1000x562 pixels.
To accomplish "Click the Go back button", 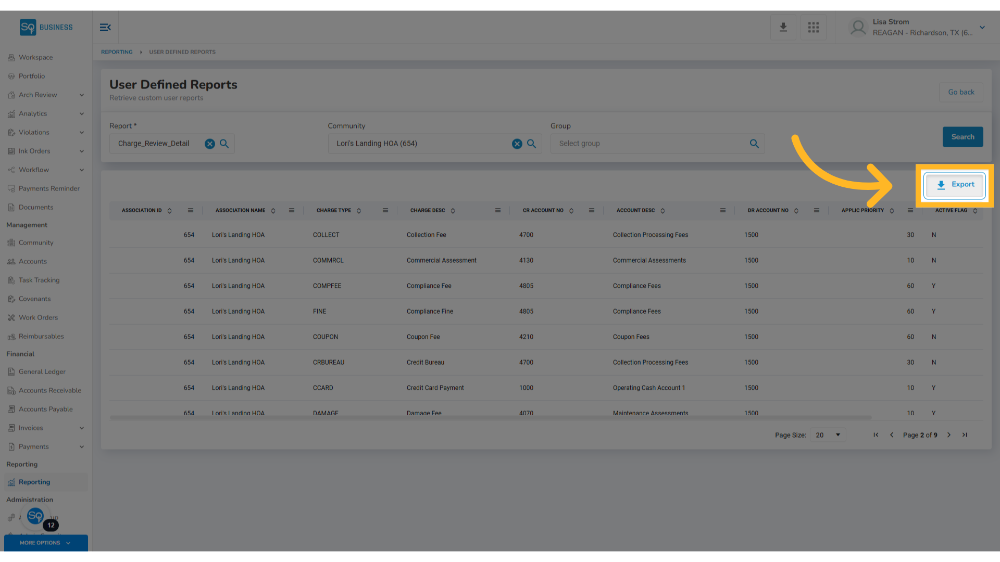I will (x=961, y=92).
